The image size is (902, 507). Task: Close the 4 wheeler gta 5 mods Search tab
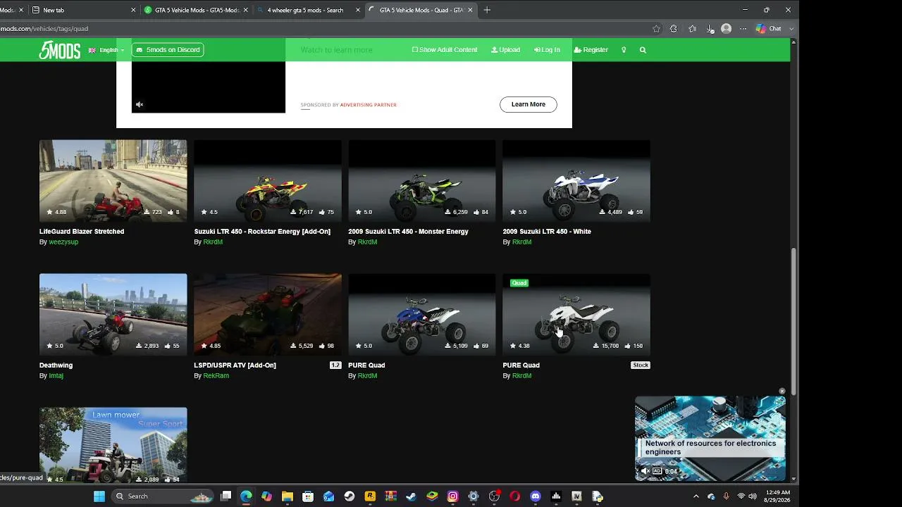[x=358, y=10]
